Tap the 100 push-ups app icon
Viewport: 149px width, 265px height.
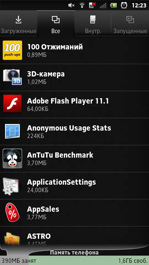click(12, 50)
